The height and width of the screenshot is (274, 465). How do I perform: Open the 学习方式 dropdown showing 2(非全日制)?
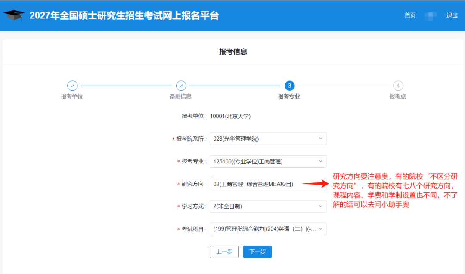point(268,206)
